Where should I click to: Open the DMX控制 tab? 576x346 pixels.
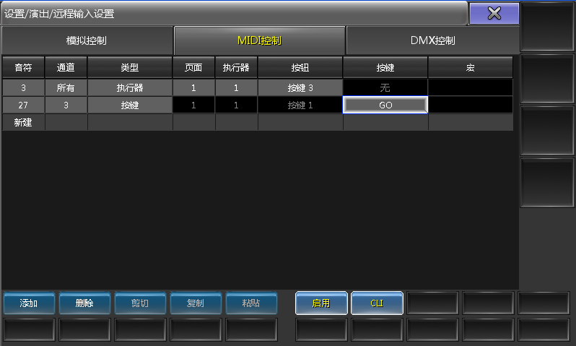(x=432, y=40)
